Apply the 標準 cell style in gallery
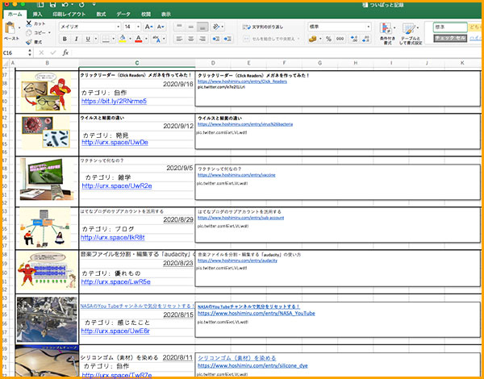This screenshot has width=484, height=379. tap(450, 27)
